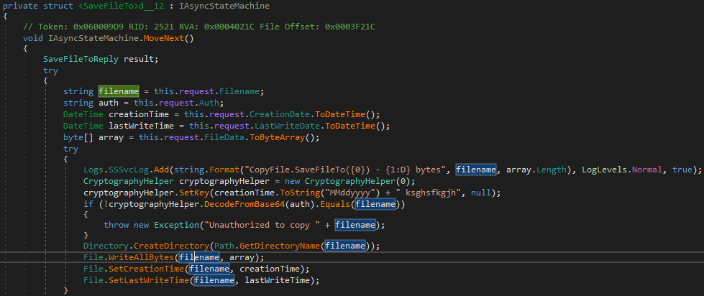Image resolution: width=704 pixels, height=296 pixels.
Task: Click highlighted filename inside Equals parentheses
Action: 375,205
